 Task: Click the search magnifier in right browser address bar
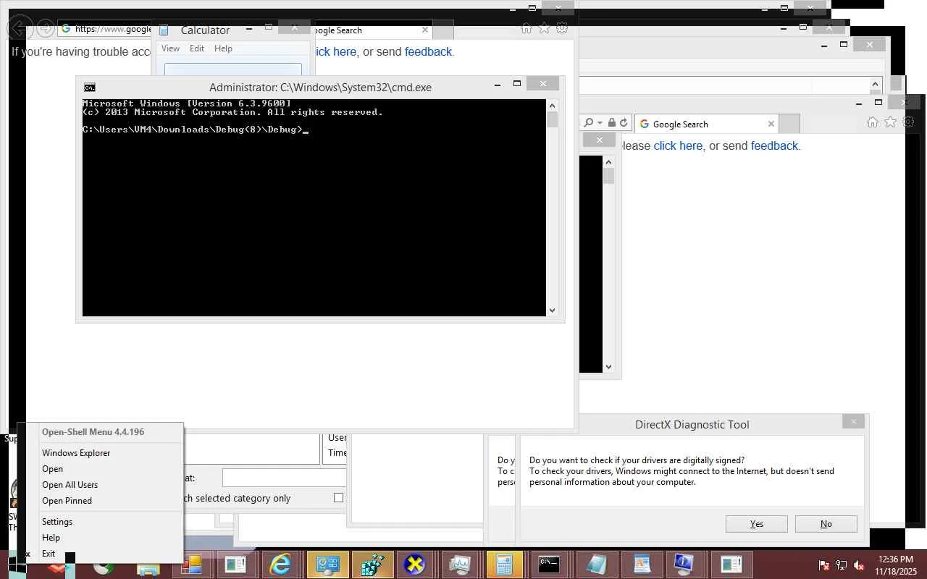589,123
